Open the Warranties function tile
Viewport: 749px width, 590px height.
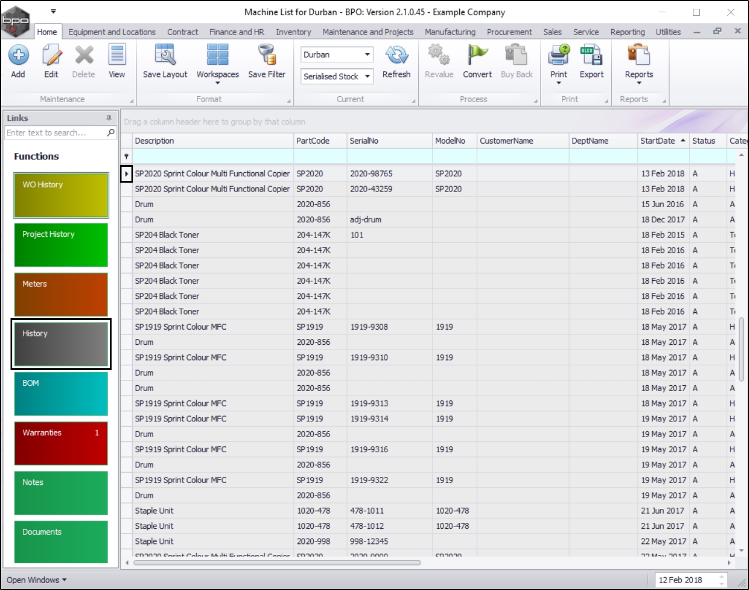pyautogui.click(x=61, y=443)
